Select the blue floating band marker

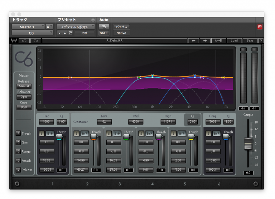[x=195, y=76]
